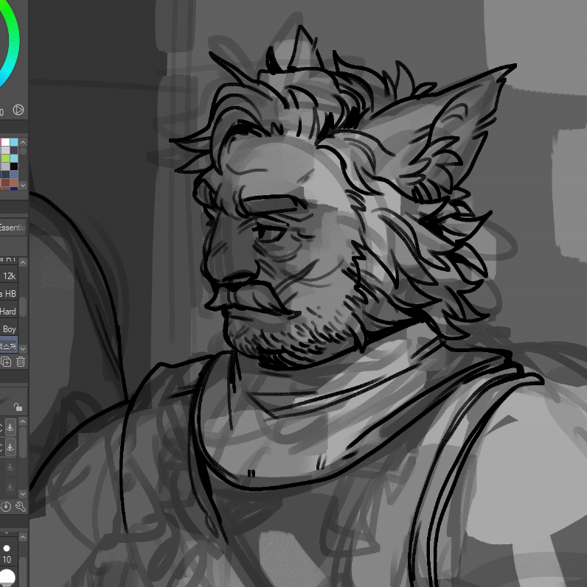Screen dimensions: 587x587
Task: Pick the white swatch in the color set
Action: [5, 141]
